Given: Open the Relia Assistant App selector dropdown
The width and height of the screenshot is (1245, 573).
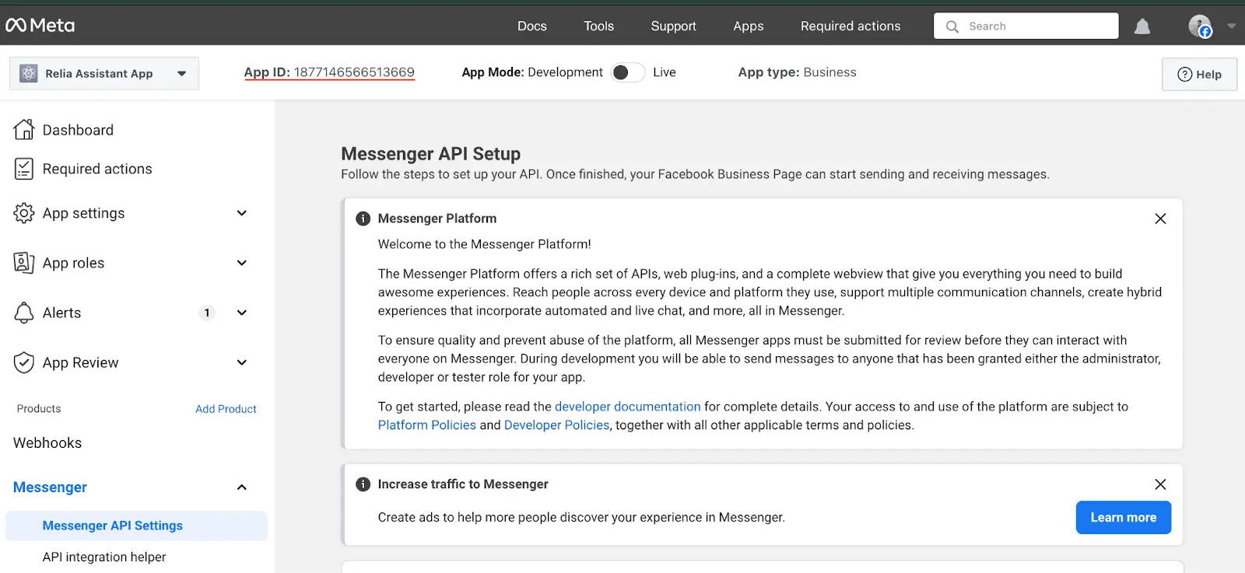Looking at the screenshot, I should coord(104,73).
